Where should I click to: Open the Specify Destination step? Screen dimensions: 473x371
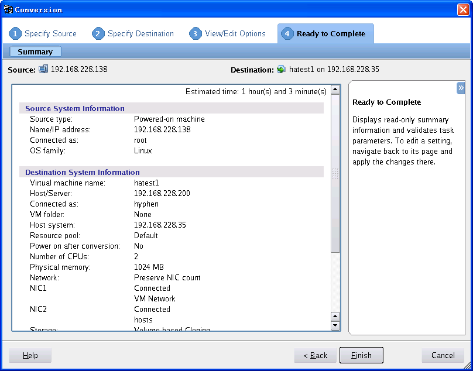[x=140, y=34]
